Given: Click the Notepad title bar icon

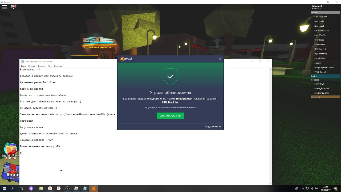Looking at the screenshot, I should 22,62.
